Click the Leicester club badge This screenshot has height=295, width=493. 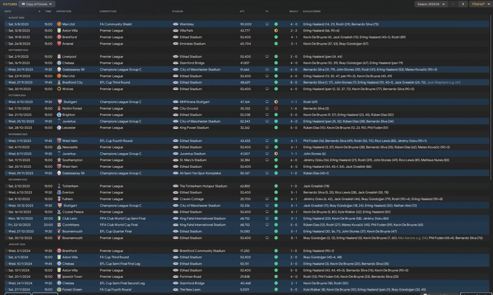pyautogui.click(x=59, y=128)
